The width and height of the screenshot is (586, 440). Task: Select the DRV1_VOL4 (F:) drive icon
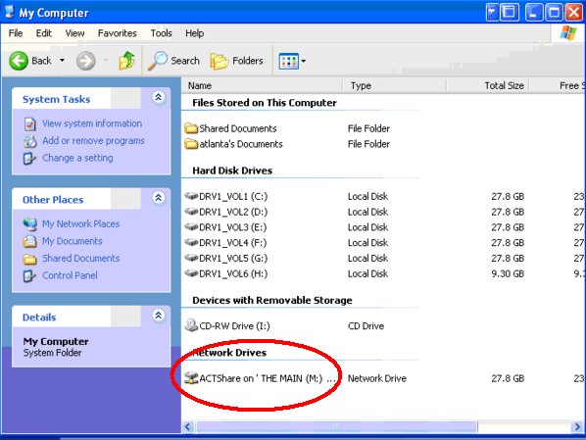coord(191,242)
